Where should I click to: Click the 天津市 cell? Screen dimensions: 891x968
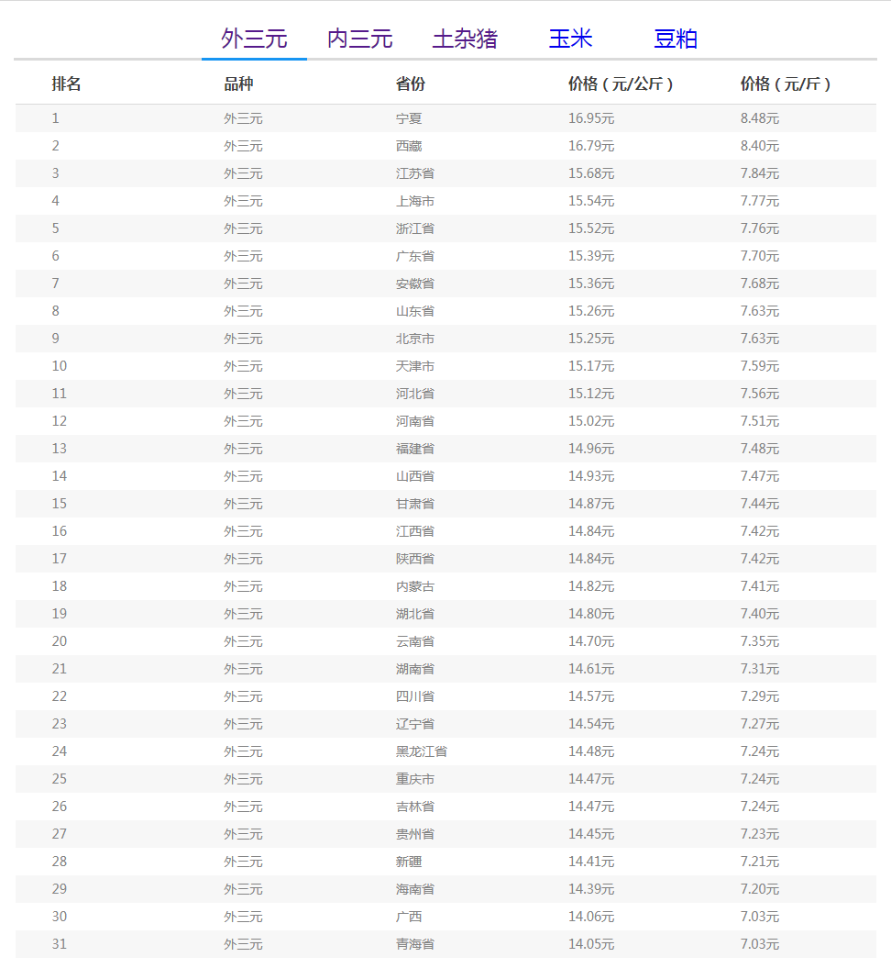tap(415, 366)
